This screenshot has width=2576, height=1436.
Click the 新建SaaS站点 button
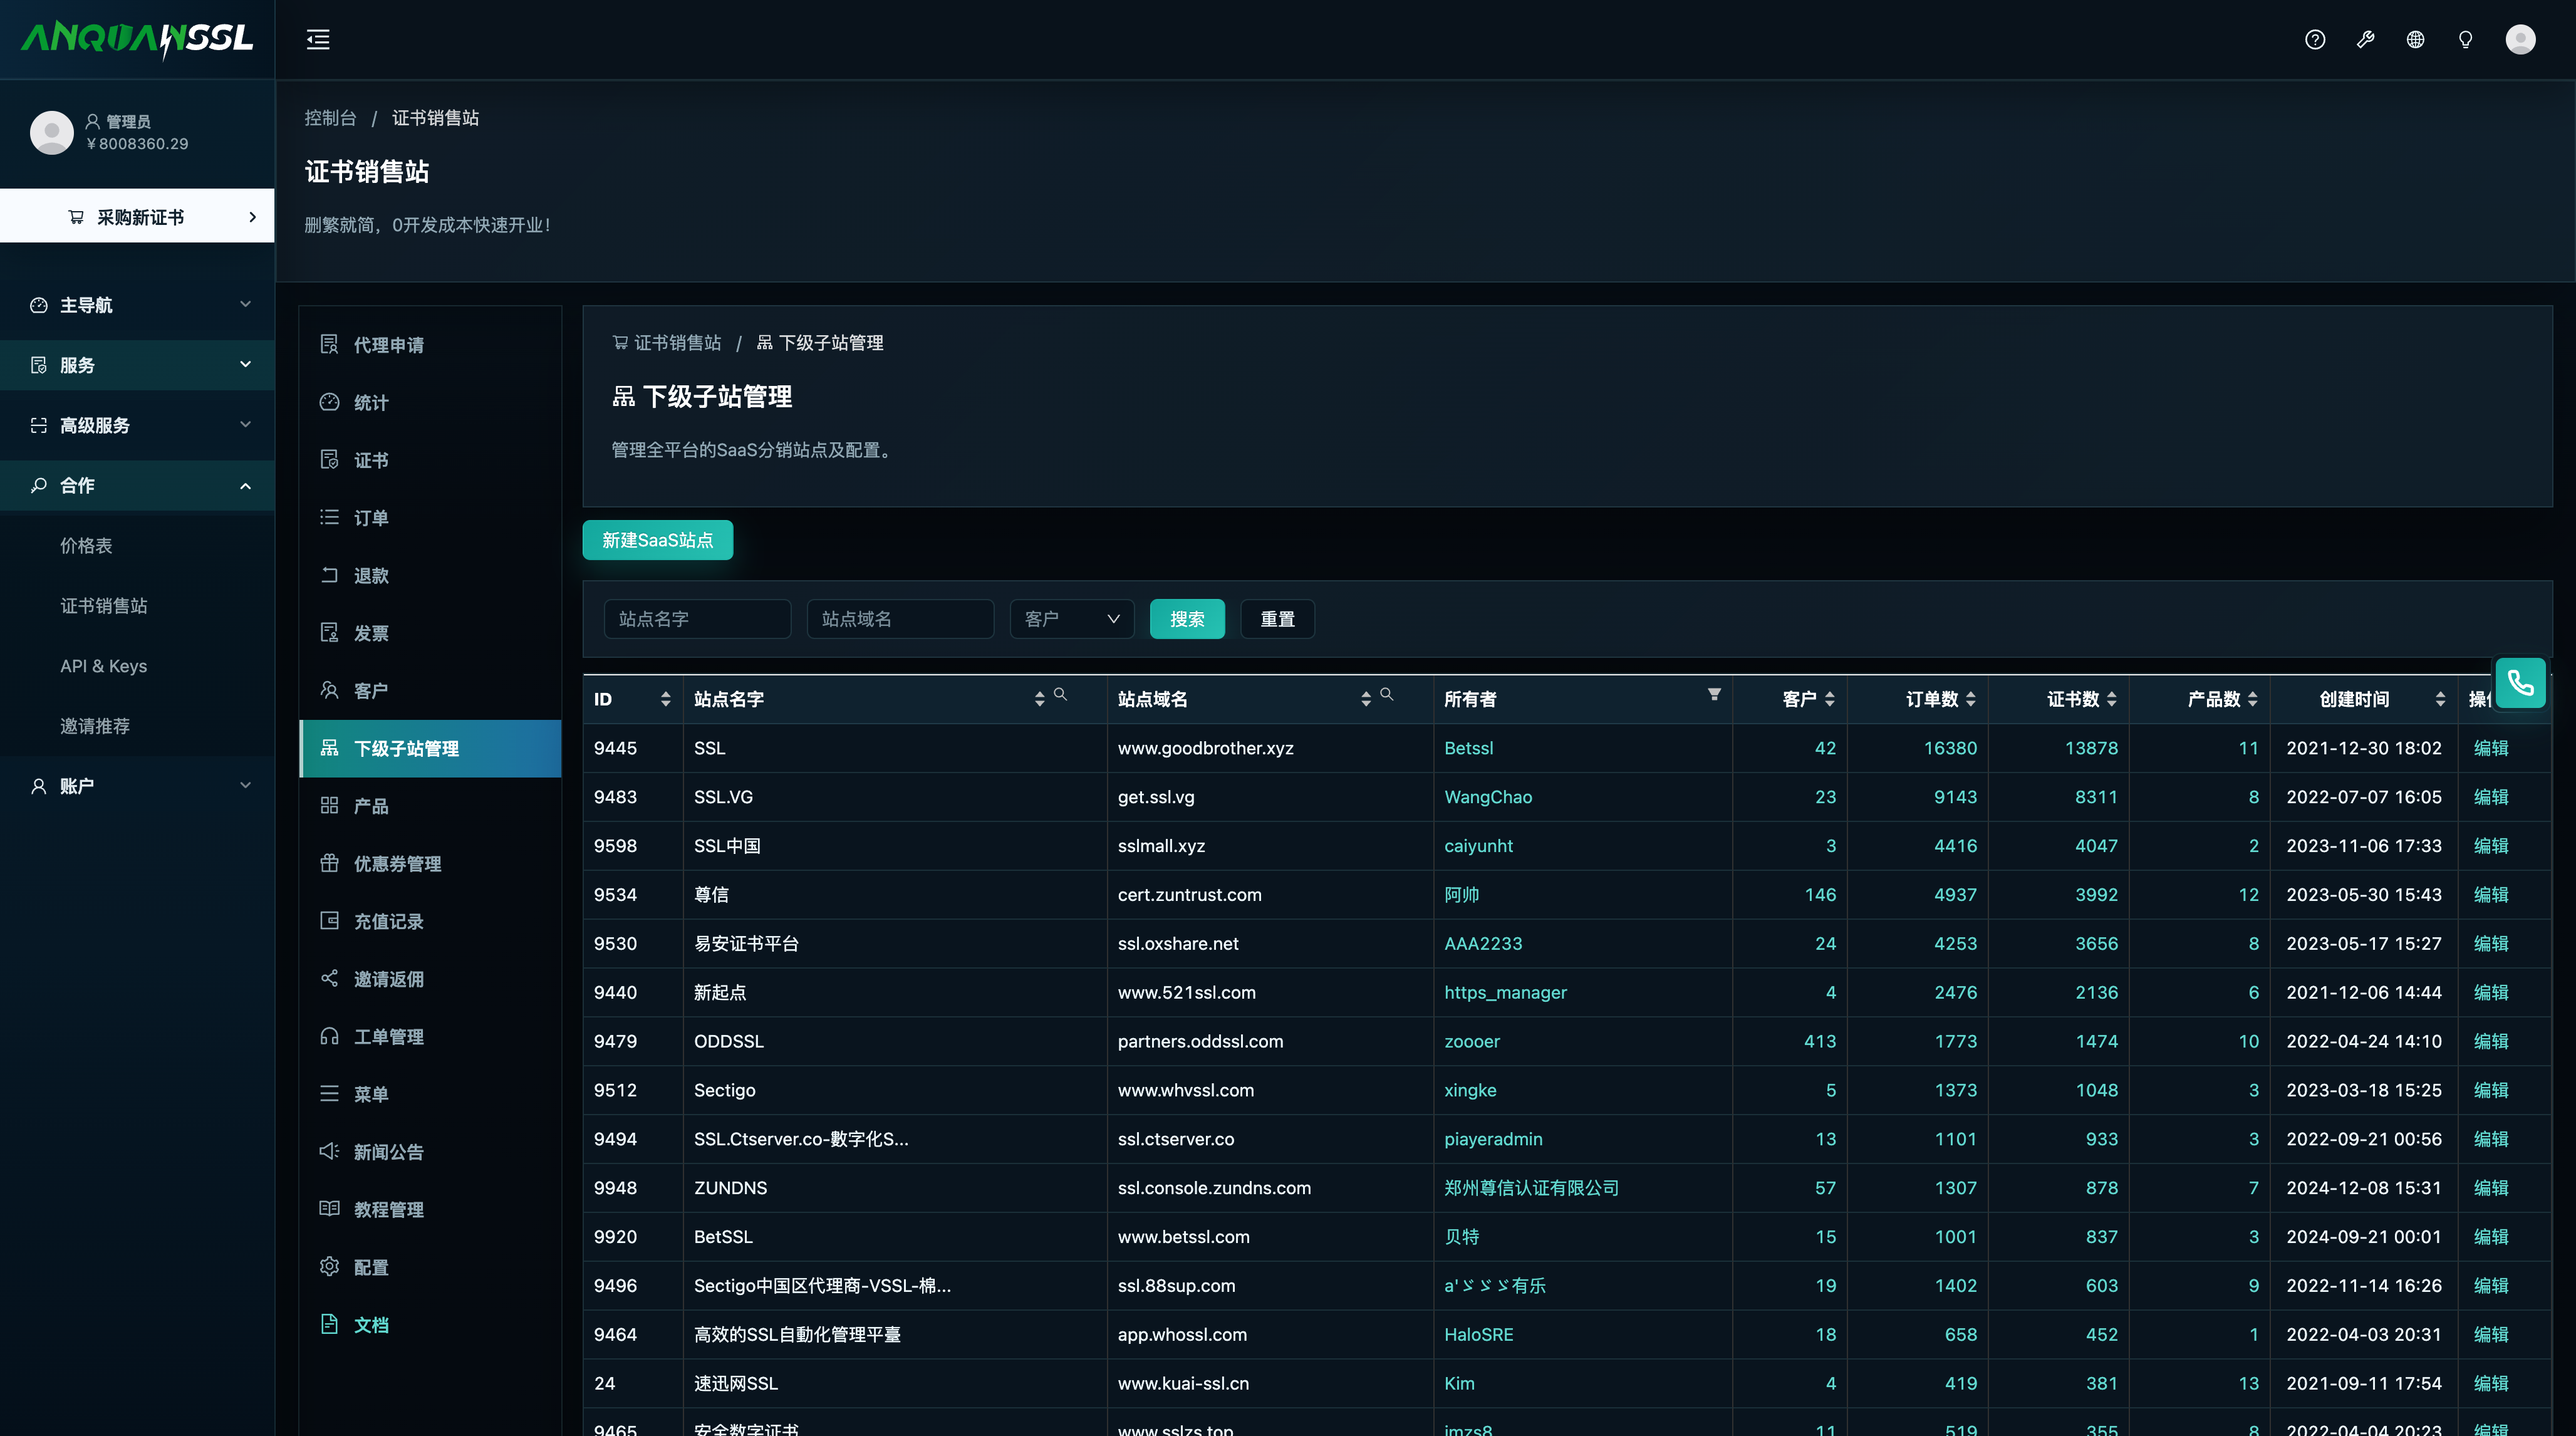[657, 540]
